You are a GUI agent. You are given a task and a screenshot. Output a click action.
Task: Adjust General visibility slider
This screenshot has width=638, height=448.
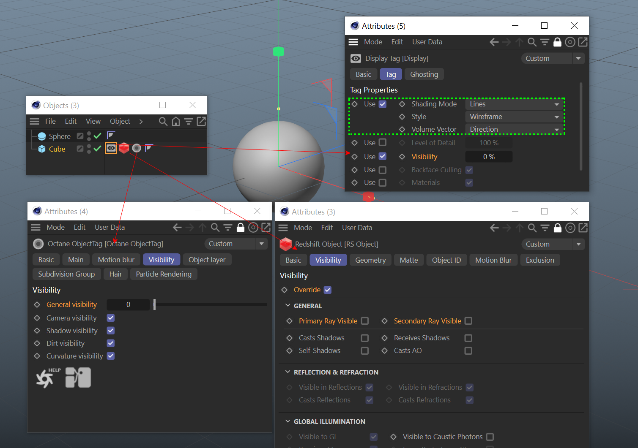[x=211, y=304]
